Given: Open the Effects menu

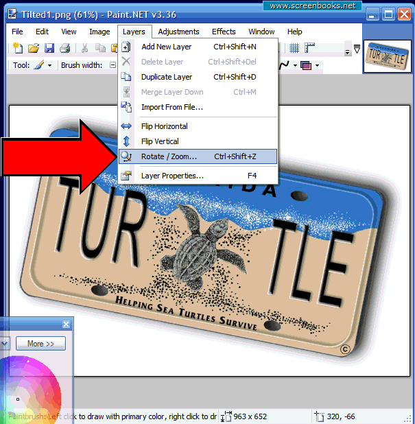Looking at the screenshot, I should (224, 32).
